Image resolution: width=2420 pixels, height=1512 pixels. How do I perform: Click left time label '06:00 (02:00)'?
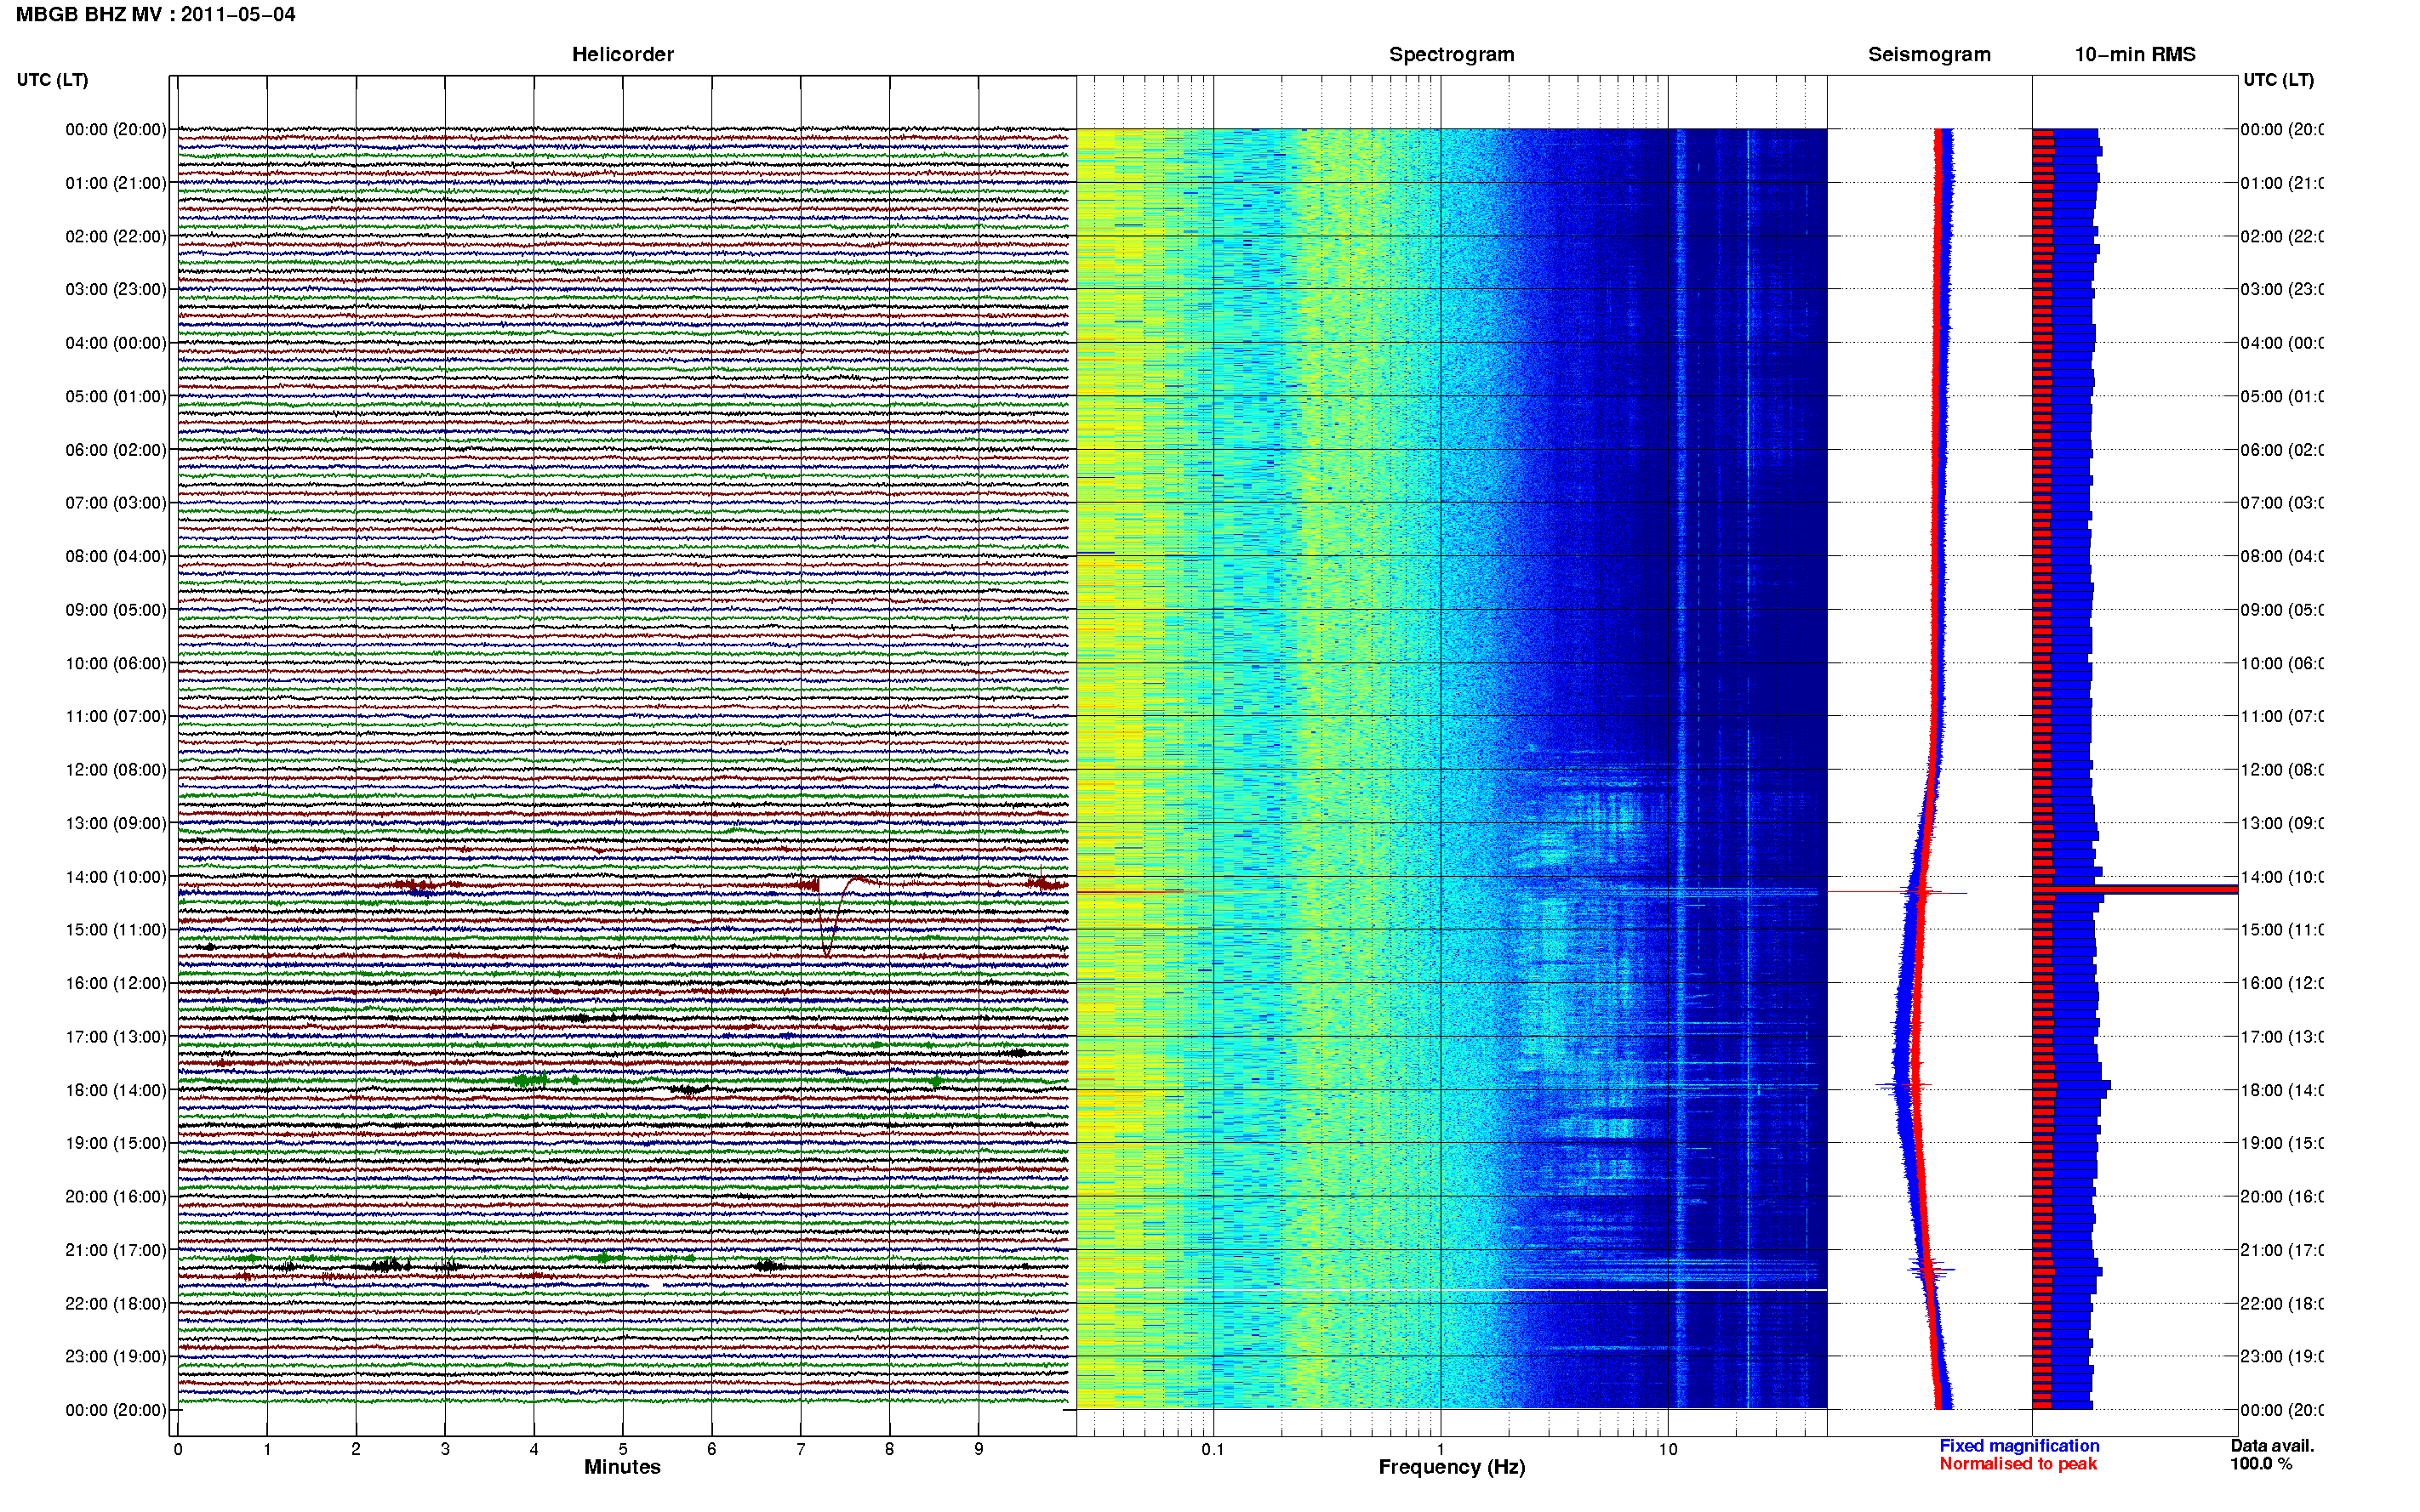[116, 450]
